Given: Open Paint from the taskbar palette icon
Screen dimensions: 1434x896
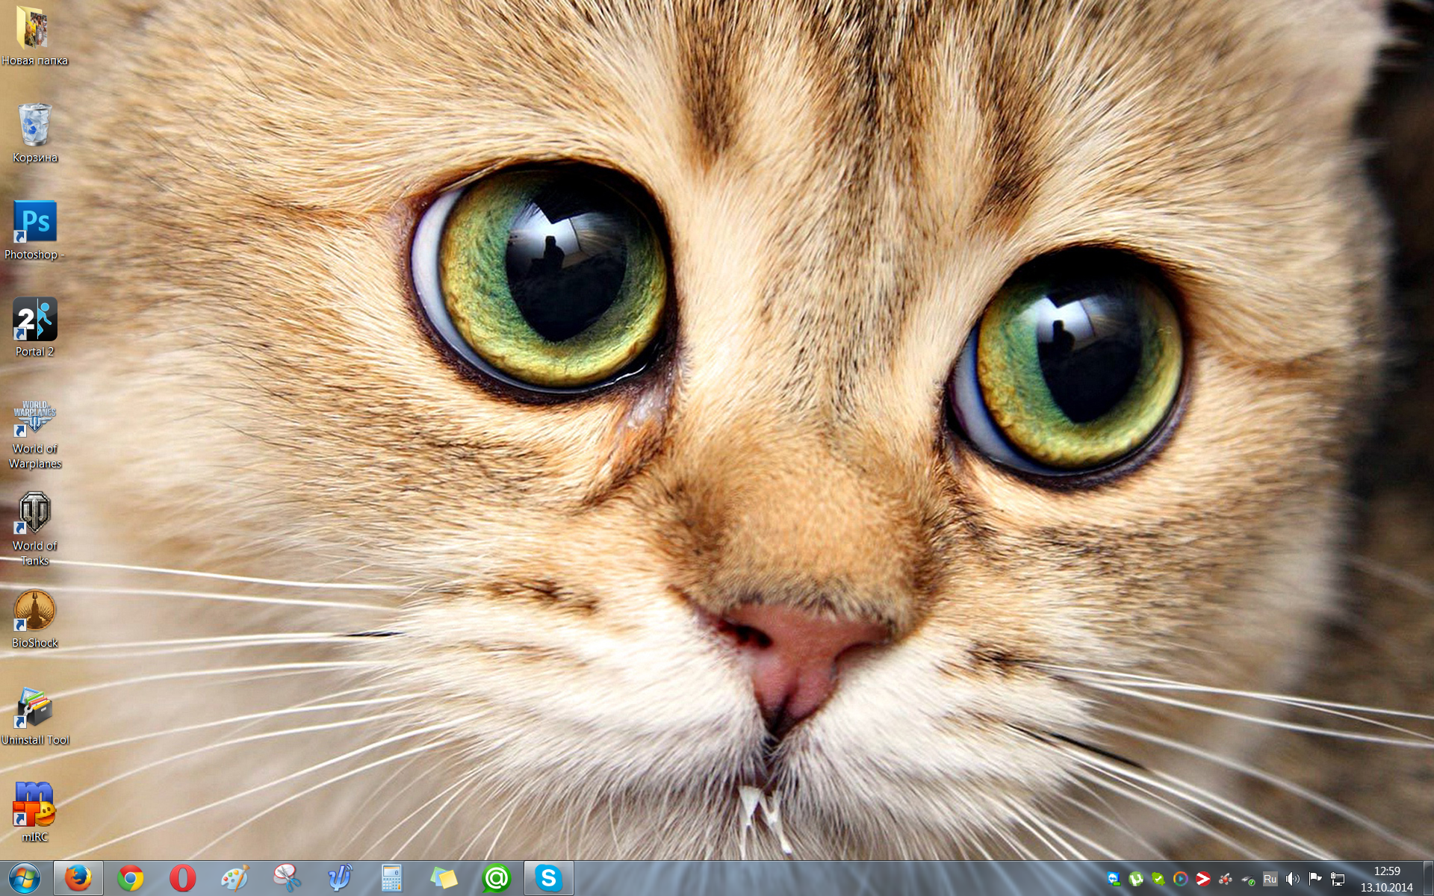Looking at the screenshot, I should [235, 878].
